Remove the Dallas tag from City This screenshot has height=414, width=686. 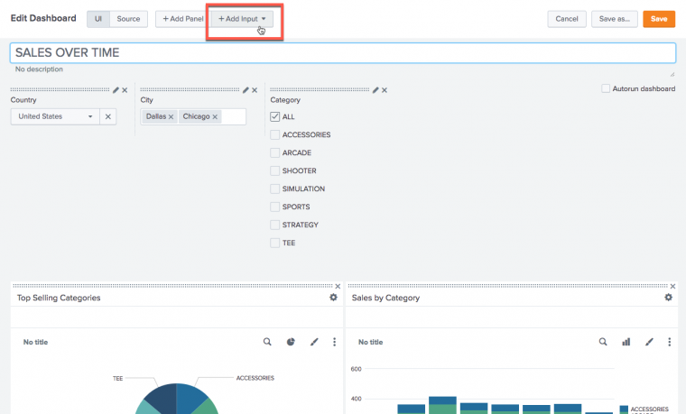(x=171, y=116)
